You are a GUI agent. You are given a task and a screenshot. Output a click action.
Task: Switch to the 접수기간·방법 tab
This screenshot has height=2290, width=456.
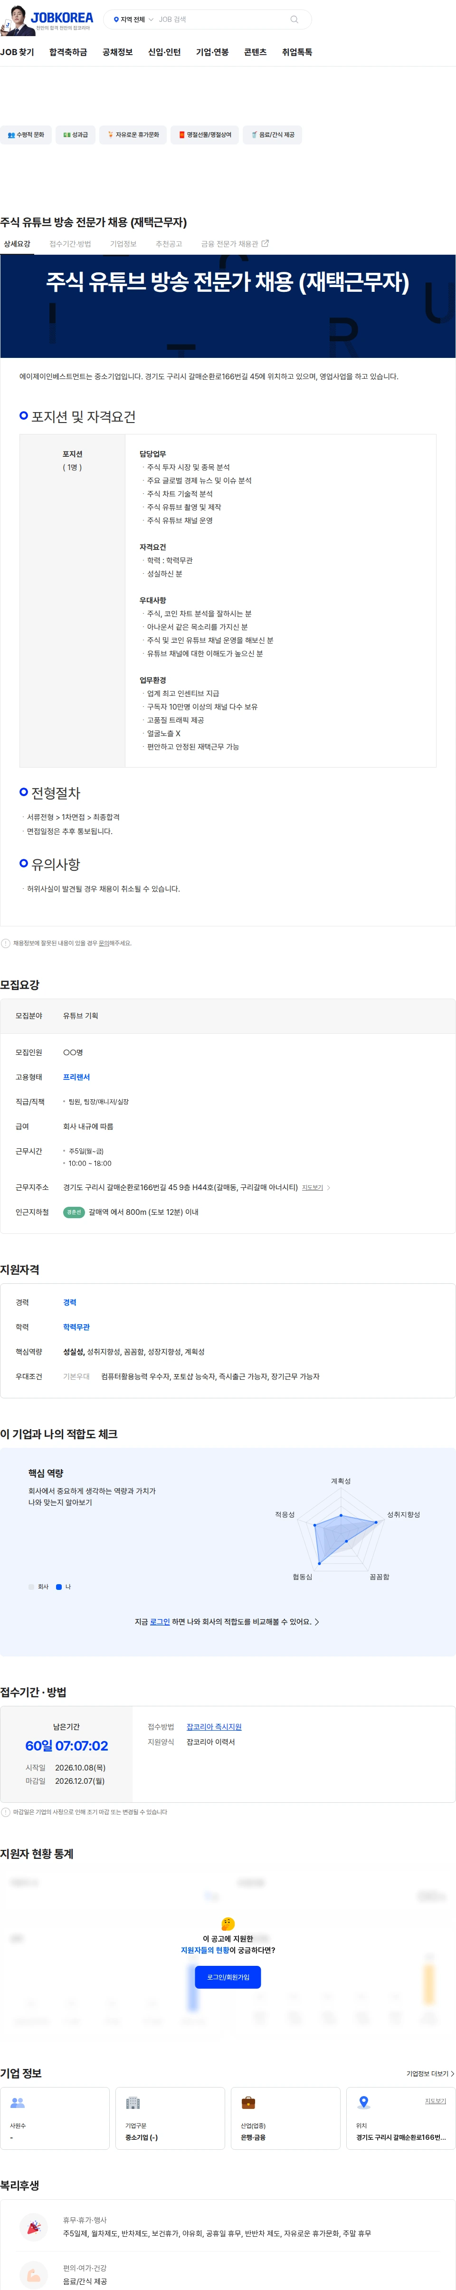70,243
